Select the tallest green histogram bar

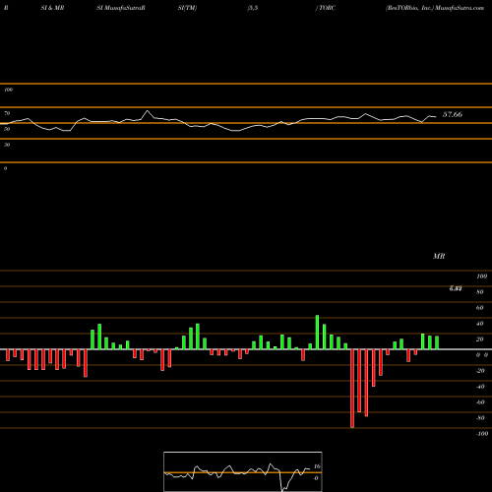pyautogui.click(x=317, y=333)
